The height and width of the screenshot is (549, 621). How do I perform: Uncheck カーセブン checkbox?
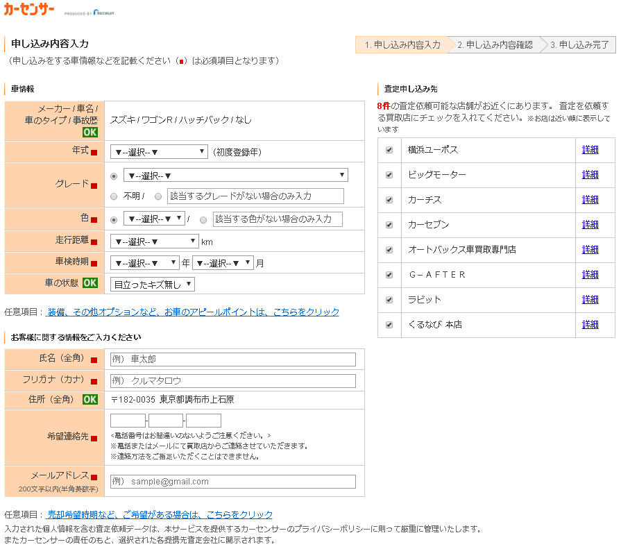point(389,225)
